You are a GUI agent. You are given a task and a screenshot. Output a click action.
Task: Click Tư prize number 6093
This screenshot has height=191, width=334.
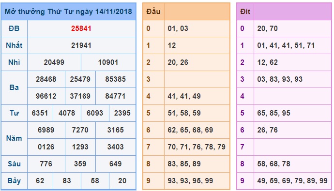[x=95, y=113]
